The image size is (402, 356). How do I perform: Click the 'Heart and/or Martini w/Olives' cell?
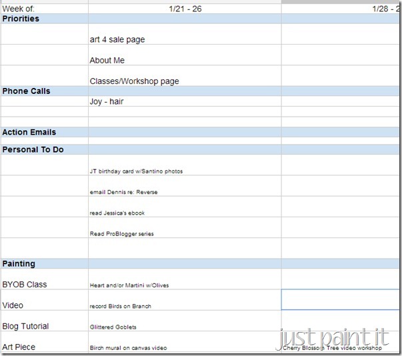coord(185,279)
